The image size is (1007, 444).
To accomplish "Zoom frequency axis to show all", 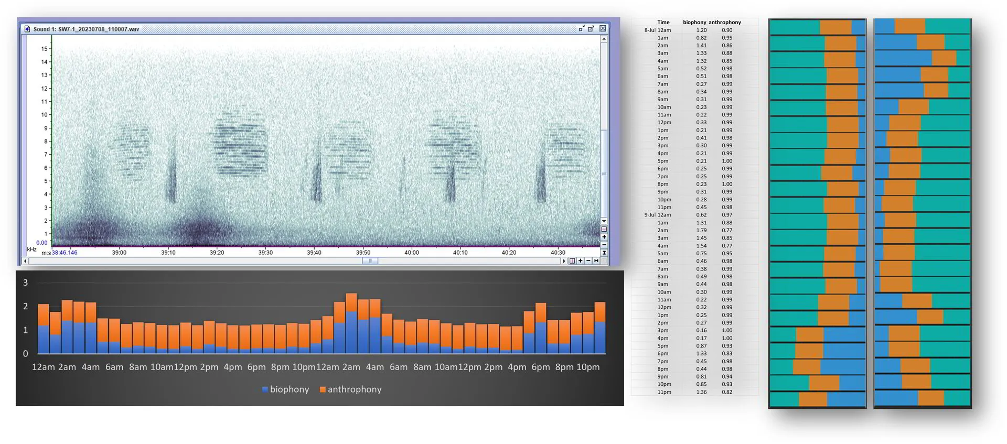I will click(604, 253).
